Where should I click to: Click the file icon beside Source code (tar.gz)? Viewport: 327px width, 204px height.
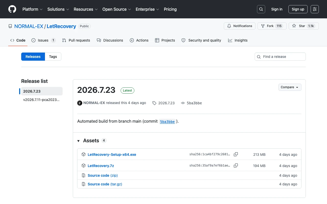(83, 184)
